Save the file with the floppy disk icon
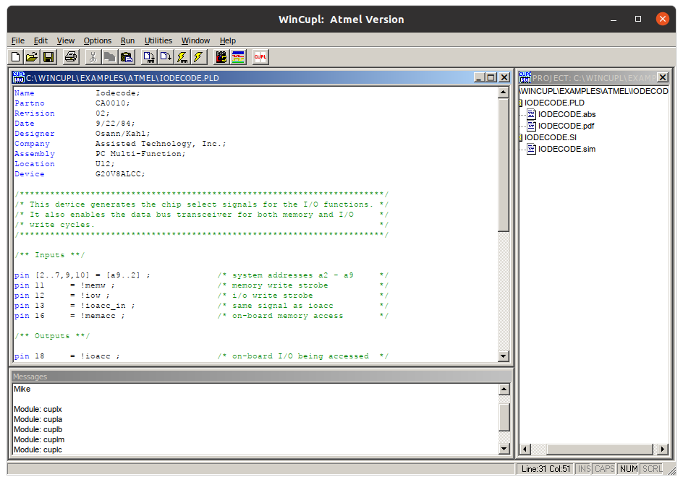This screenshot has width=683, height=482. [x=48, y=56]
